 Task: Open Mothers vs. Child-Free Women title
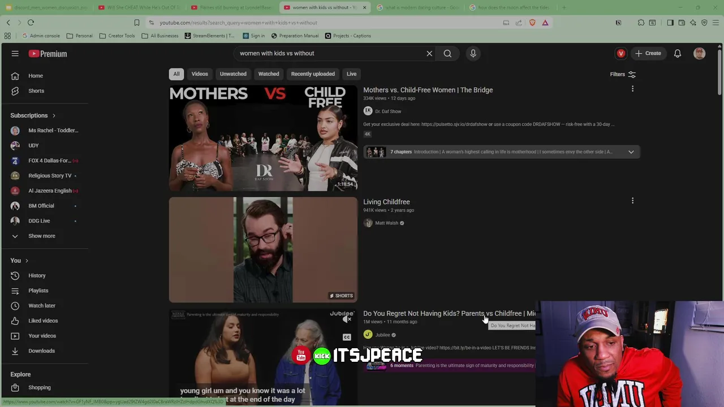tap(428, 90)
